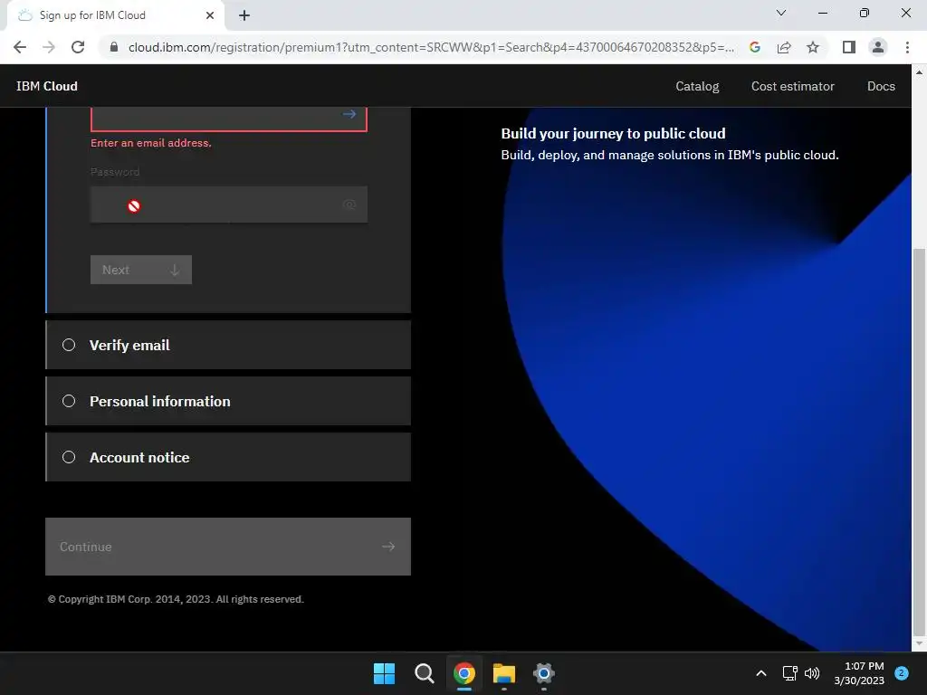Restore down the Chrome window
The height and width of the screenshot is (695, 927).
pos(865,13)
